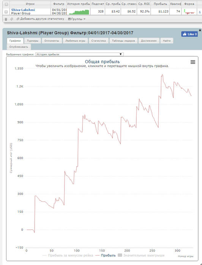Close the Shiva-Lakshmi player panel
Image resolution: width=202 pixels, height=265 pixels.
pos(200,30)
